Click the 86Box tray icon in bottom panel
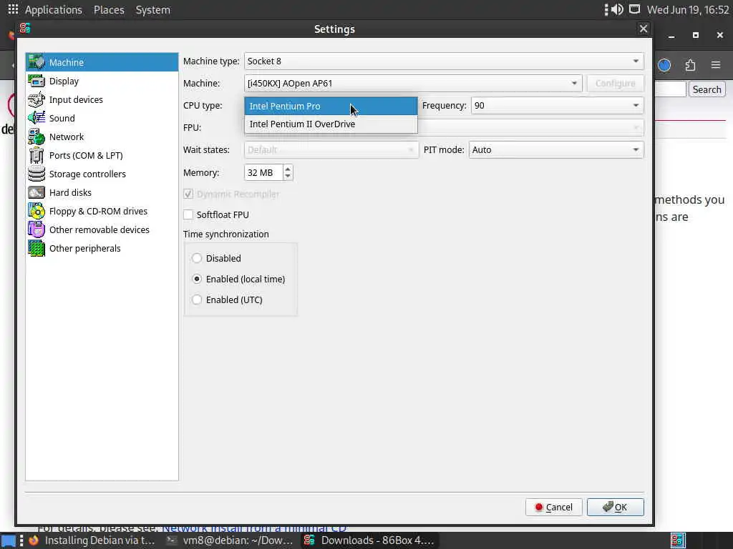 678,540
